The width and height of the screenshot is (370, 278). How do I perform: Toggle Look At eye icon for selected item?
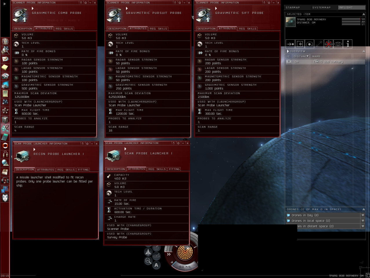click(x=338, y=44)
